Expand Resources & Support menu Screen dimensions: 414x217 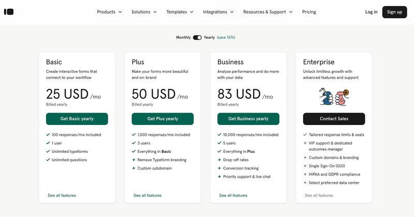(268, 12)
